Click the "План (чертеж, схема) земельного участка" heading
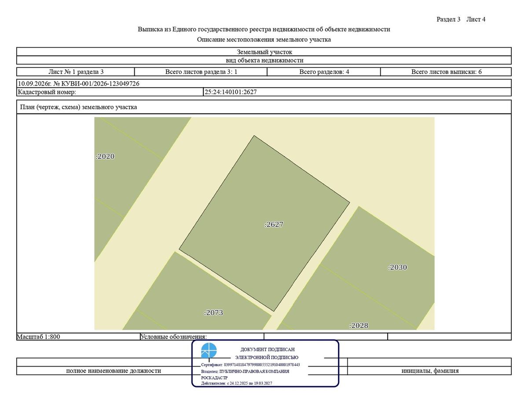Screen dimensions: 528x408 79,107
